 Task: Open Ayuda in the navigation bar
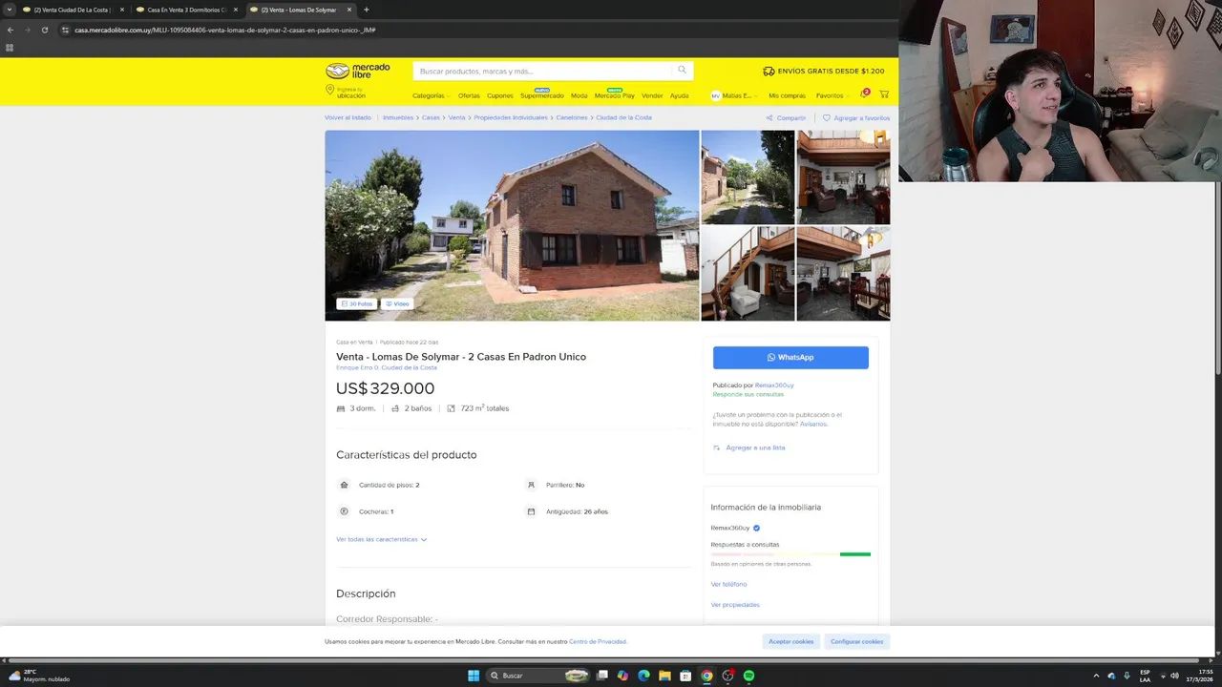(x=679, y=95)
